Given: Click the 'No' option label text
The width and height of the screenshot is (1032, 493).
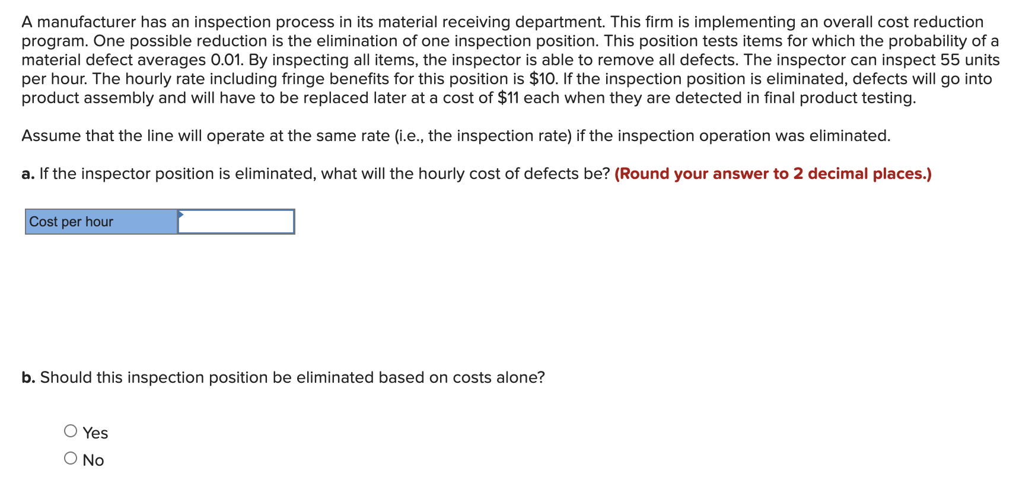Looking at the screenshot, I should (94, 460).
